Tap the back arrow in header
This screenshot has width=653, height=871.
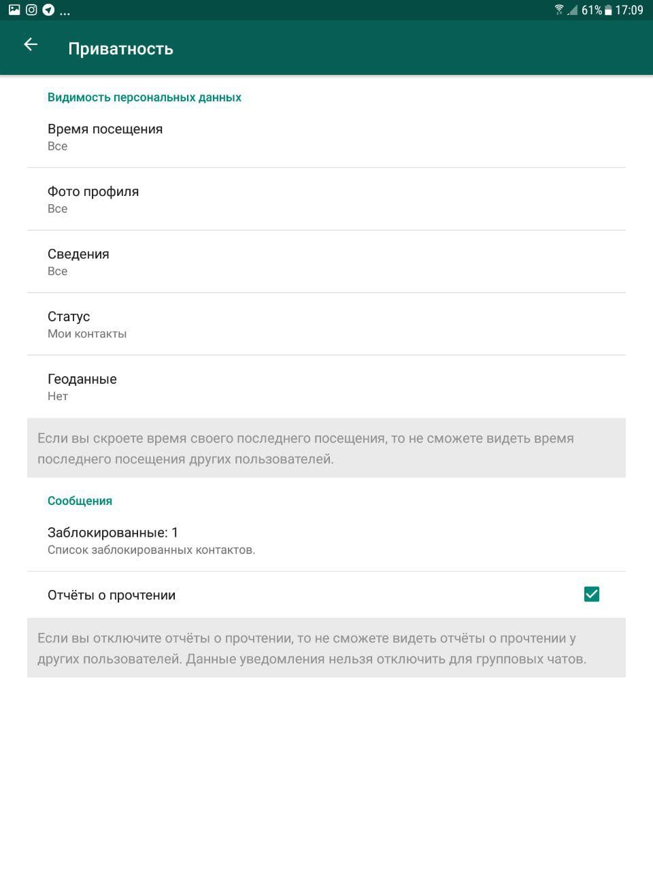(31, 45)
